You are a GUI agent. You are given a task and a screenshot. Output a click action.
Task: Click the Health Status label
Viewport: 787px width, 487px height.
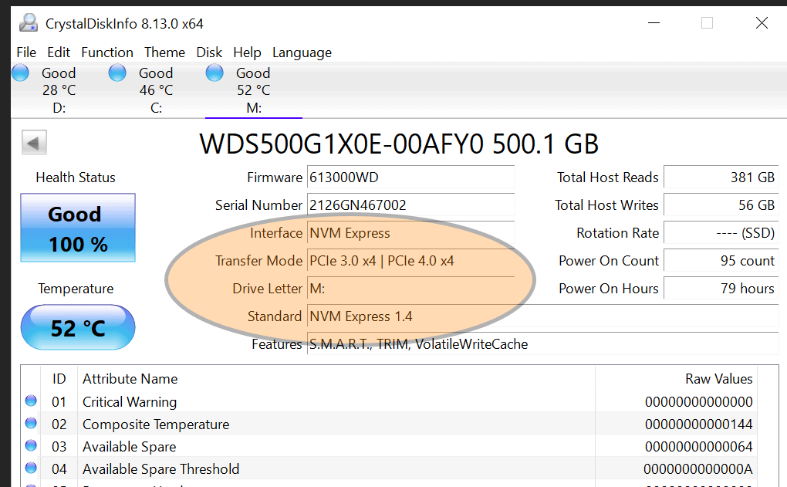pyautogui.click(x=76, y=178)
